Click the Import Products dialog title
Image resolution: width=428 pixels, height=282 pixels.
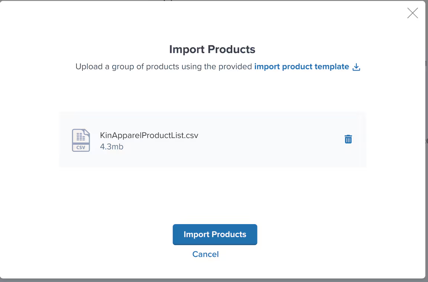click(x=212, y=49)
